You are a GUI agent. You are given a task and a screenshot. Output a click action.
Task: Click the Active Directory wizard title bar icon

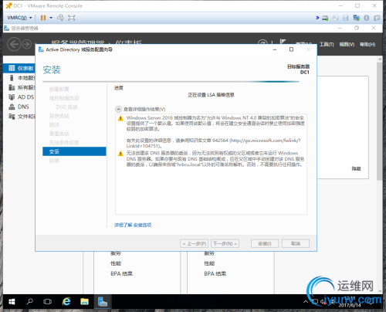click(x=41, y=49)
